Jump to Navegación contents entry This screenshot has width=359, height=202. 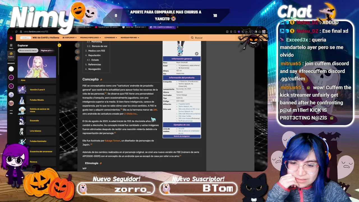(95, 69)
